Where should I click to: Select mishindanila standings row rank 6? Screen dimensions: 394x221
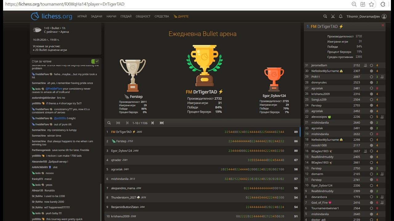pyautogui.click(x=202, y=179)
